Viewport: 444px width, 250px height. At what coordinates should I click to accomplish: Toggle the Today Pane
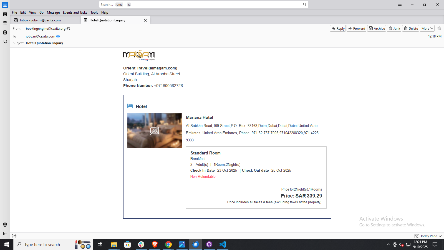tap(428, 236)
